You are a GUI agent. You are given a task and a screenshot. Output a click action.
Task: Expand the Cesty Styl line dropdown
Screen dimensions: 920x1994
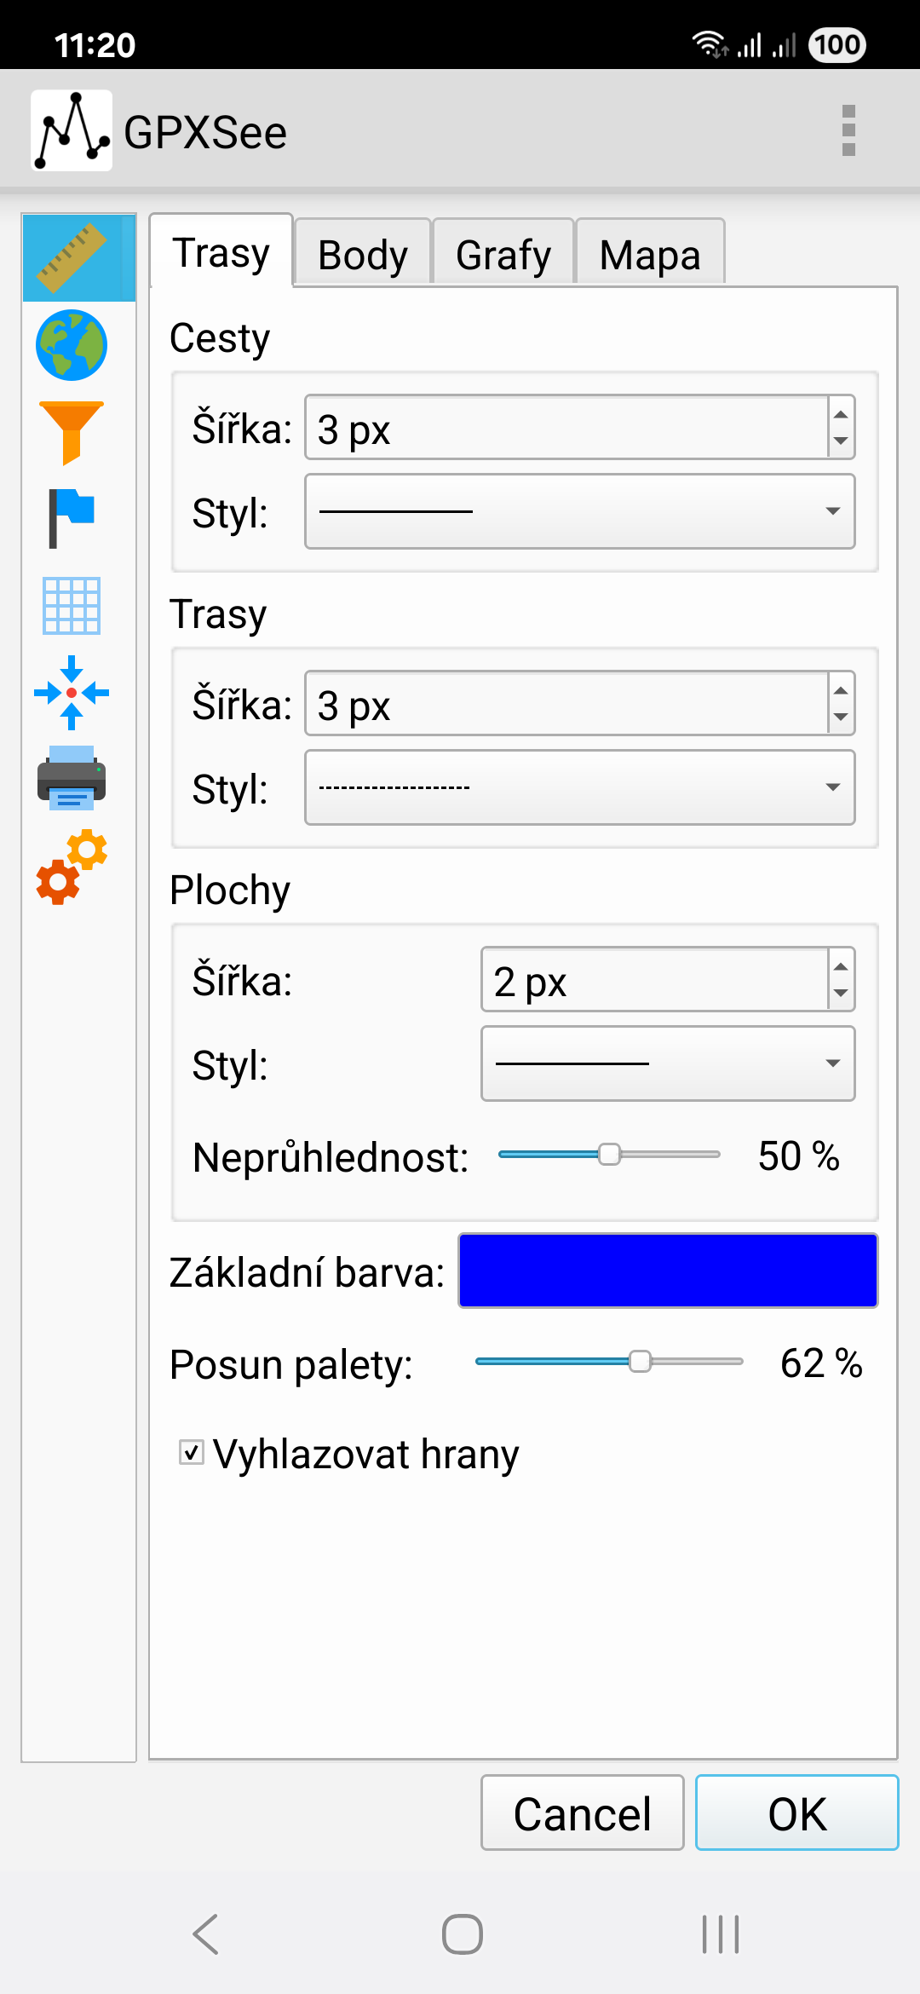click(580, 511)
